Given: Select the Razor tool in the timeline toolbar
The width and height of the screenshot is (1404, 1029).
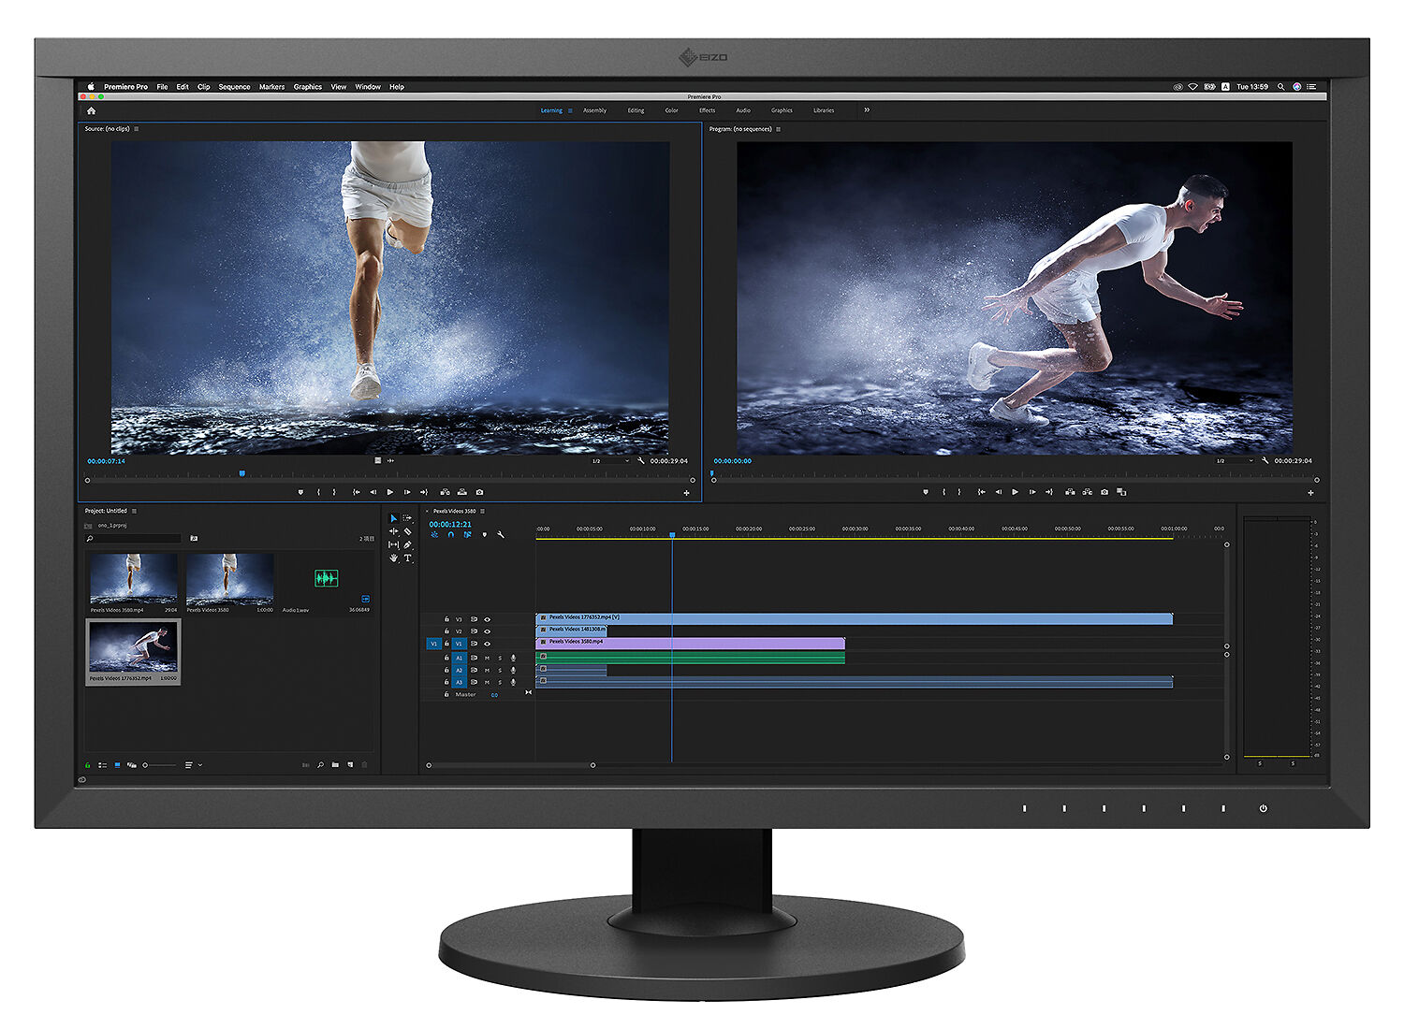Looking at the screenshot, I should (408, 531).
